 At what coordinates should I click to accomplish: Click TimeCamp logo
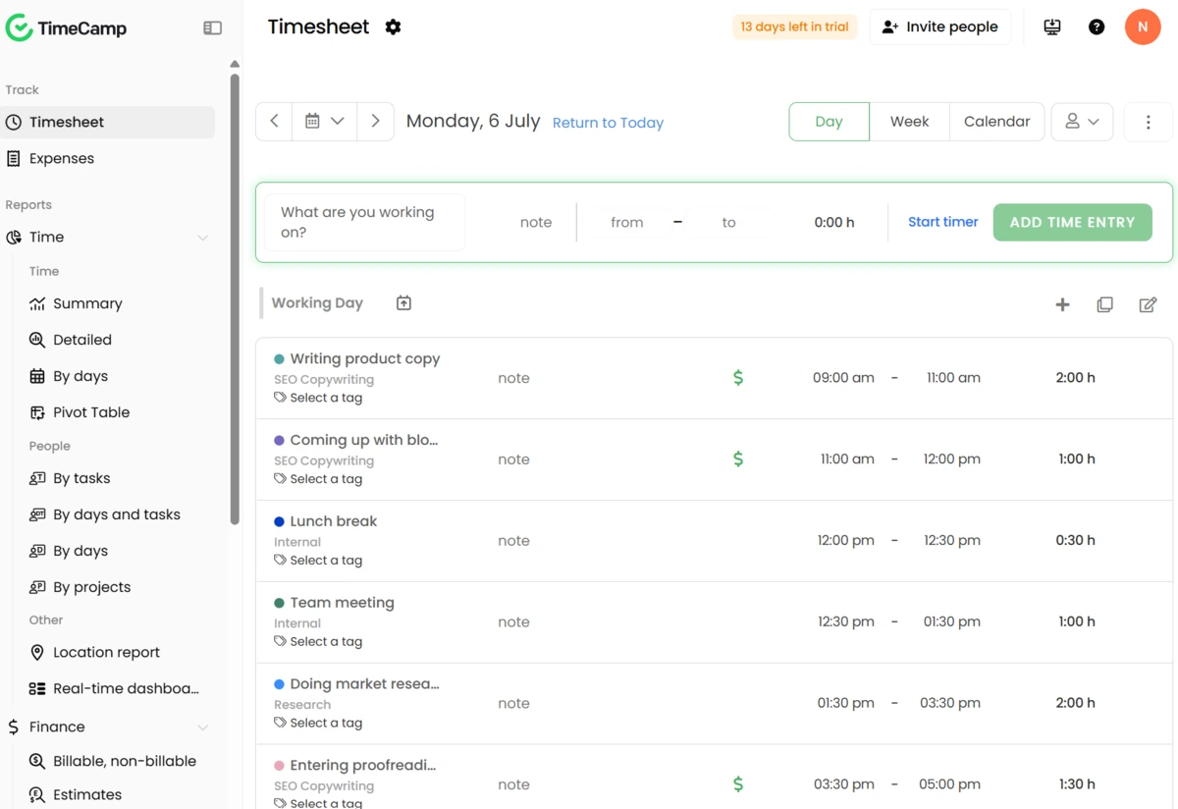pos(67,28)
